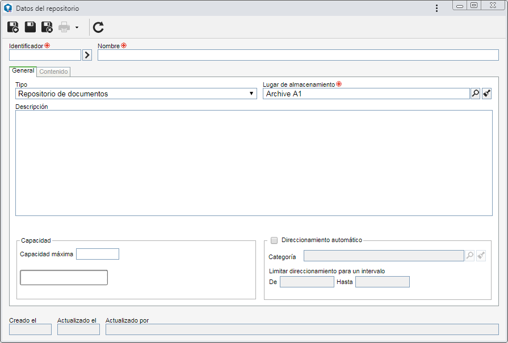Click inside the Descripción text area

pyautogui.click(x=254, y=163)
